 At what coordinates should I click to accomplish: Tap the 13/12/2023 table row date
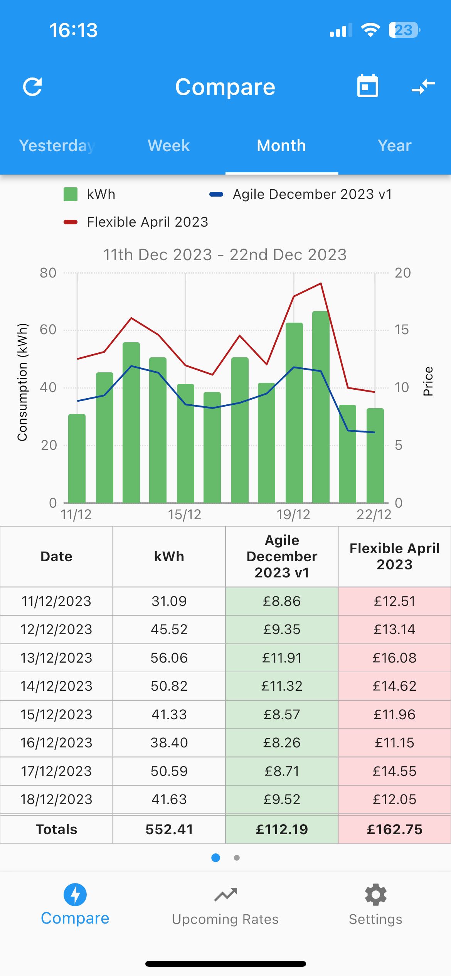pos(56,658)
